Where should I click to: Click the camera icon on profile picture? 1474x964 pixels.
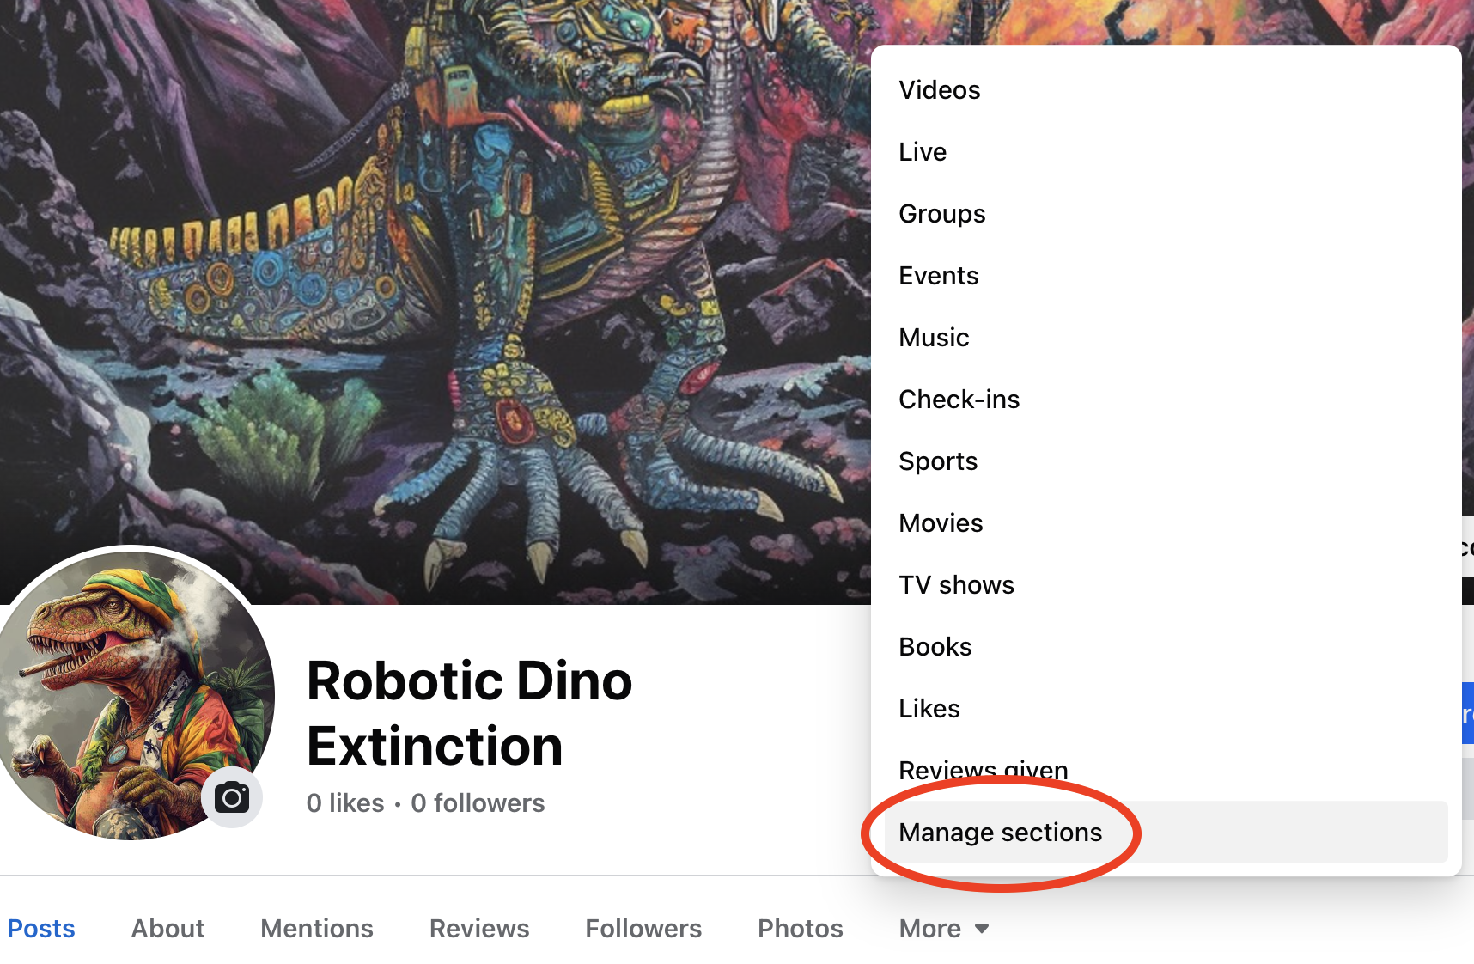231,798
